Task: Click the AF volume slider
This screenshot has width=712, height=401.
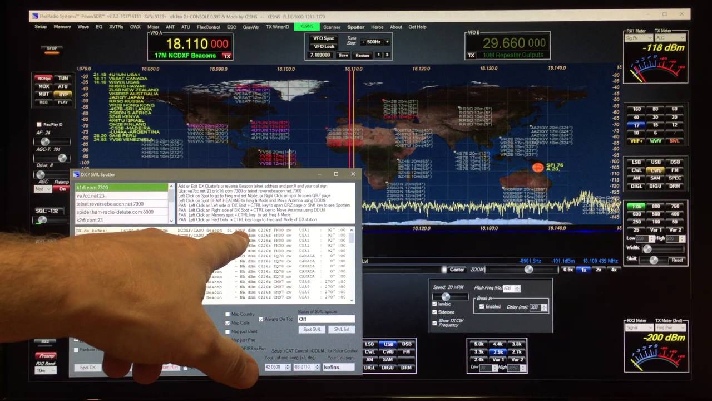Action: coord(53,142)
